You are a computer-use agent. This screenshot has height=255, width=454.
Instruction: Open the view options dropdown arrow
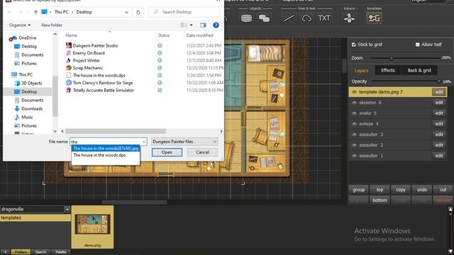click(x=191, y=25)
